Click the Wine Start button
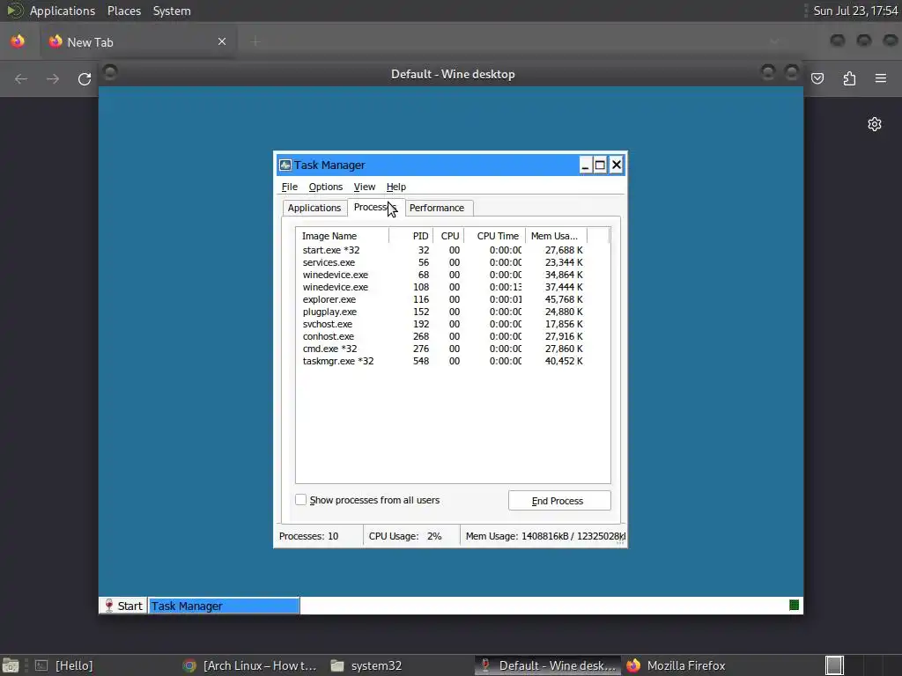Screen dimensions: 902x676 click(x=123, y=606)
